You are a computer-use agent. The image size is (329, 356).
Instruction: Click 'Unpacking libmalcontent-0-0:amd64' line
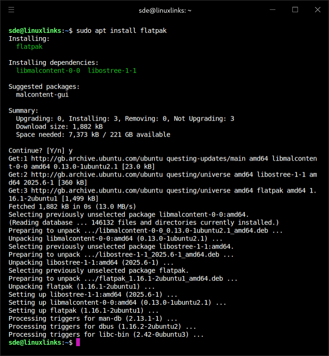point(116,239)
